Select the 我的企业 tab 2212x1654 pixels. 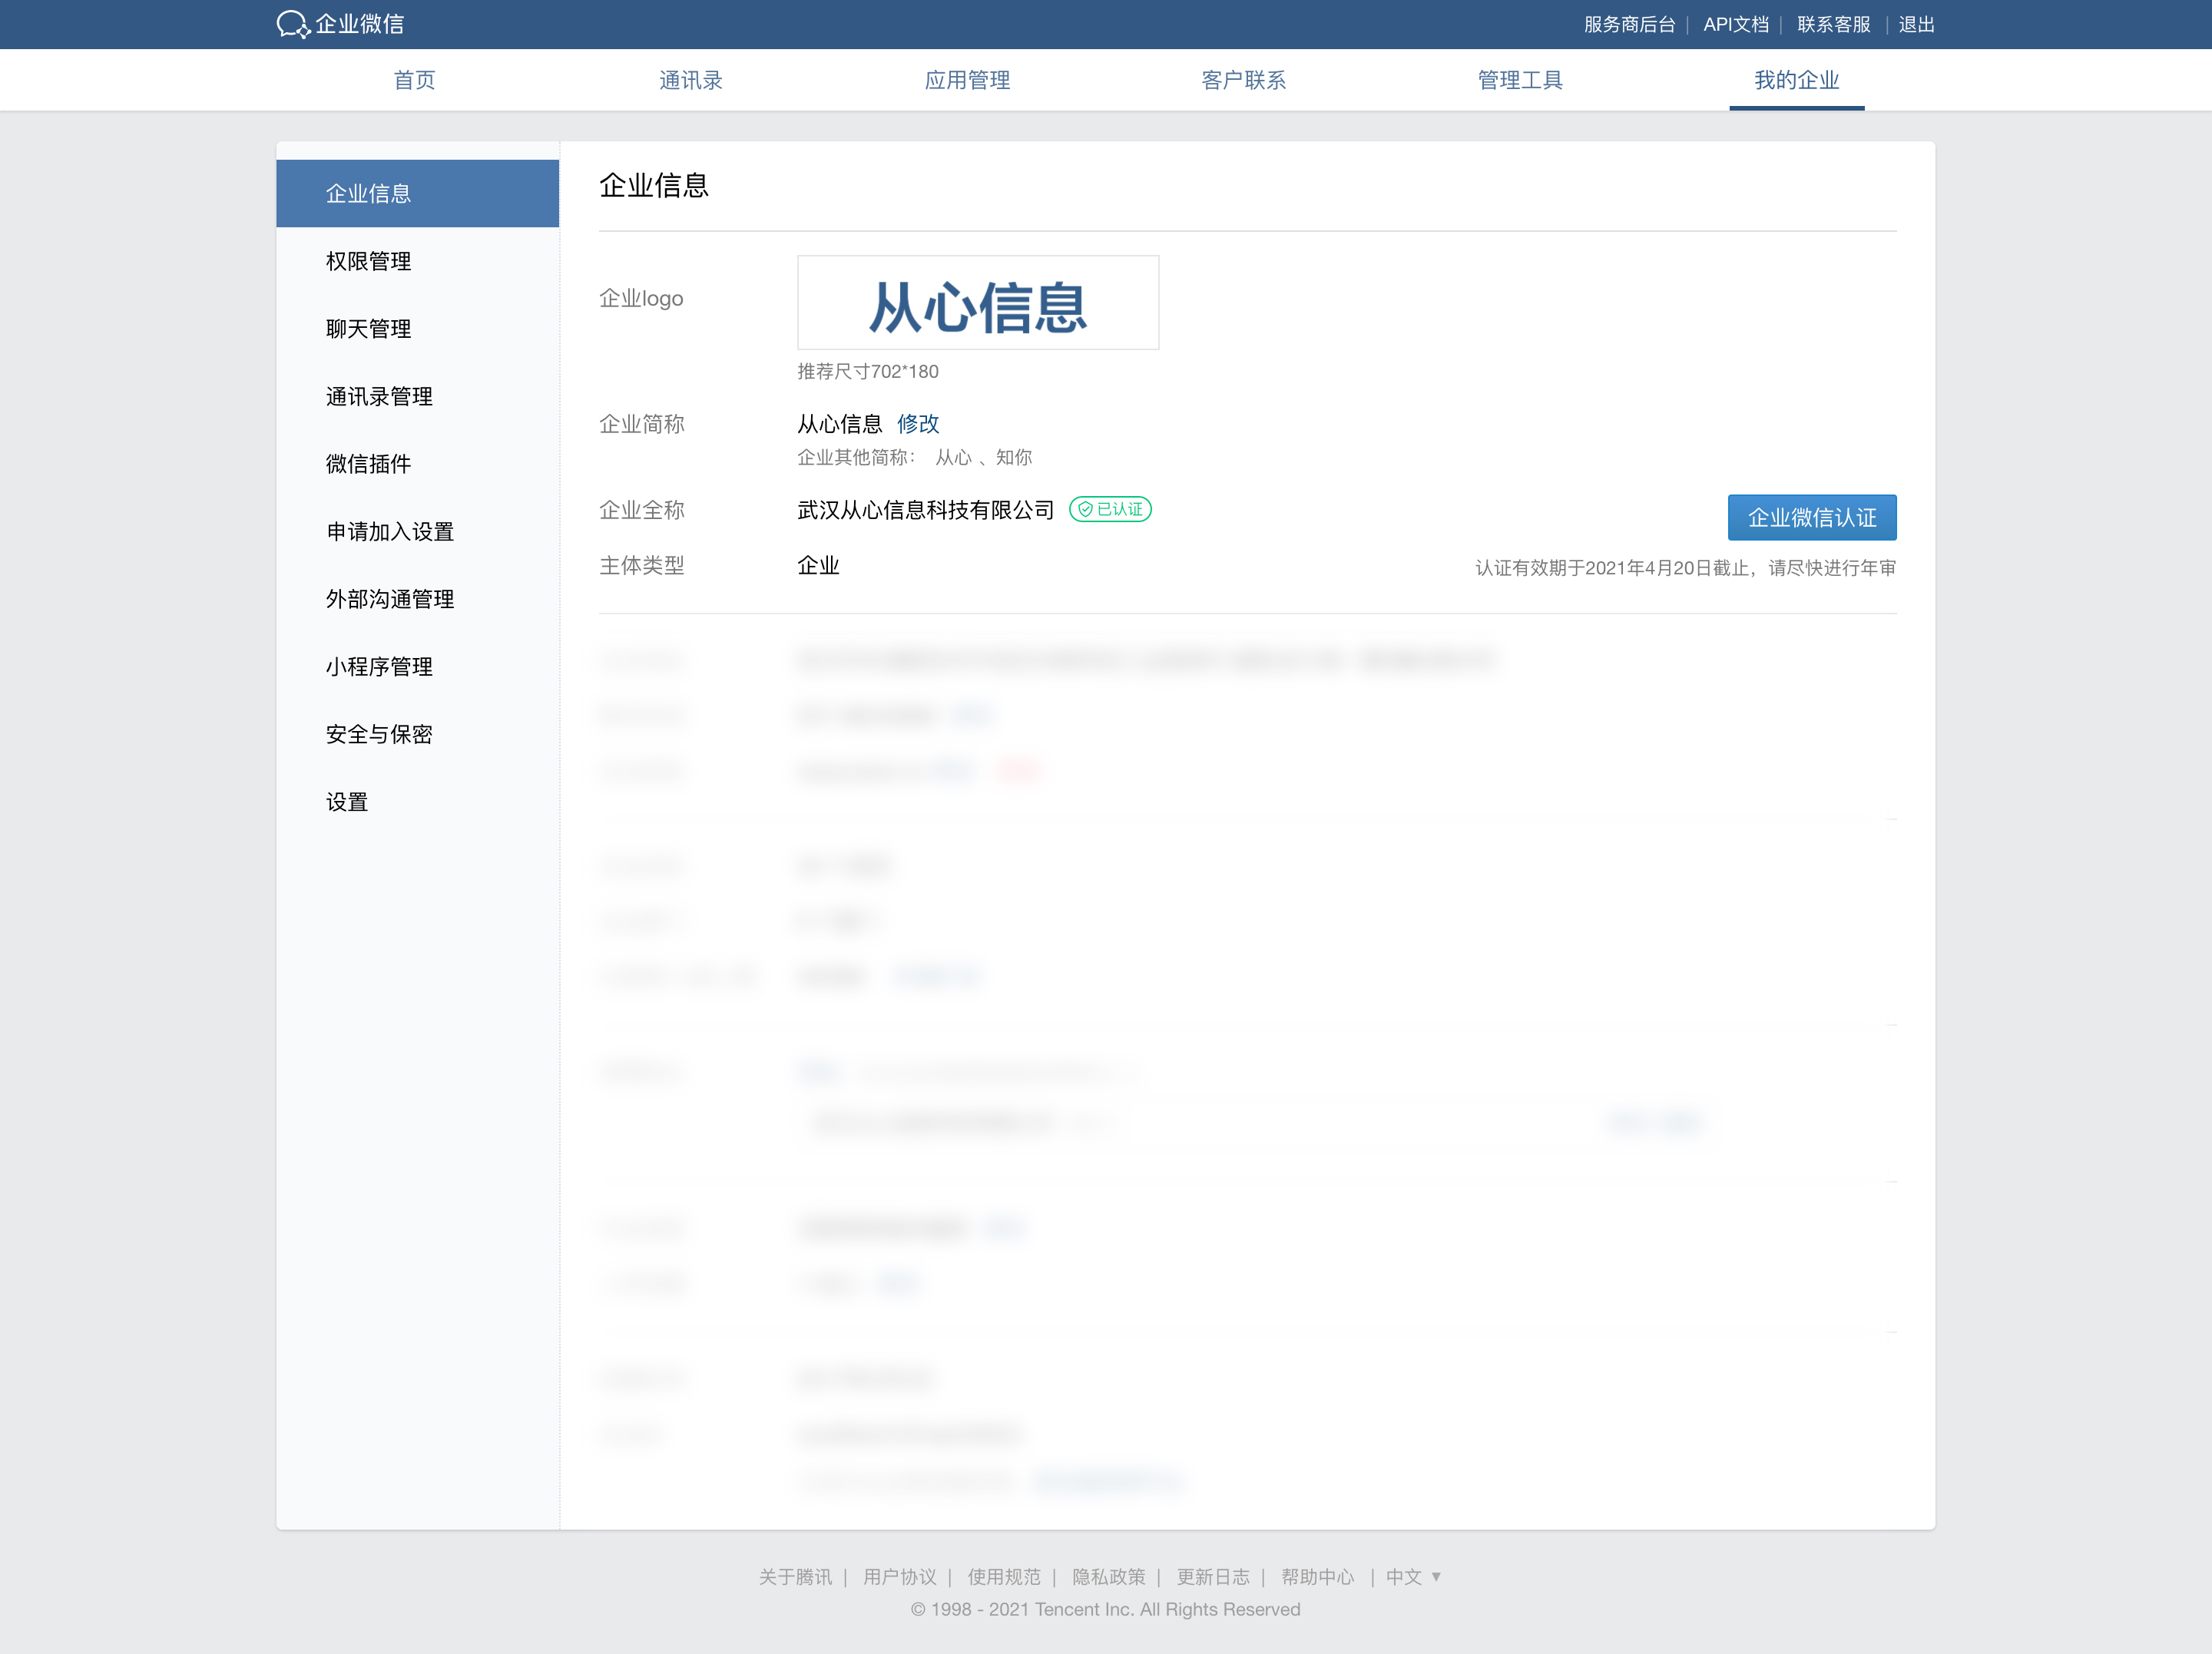(1796, 80)
